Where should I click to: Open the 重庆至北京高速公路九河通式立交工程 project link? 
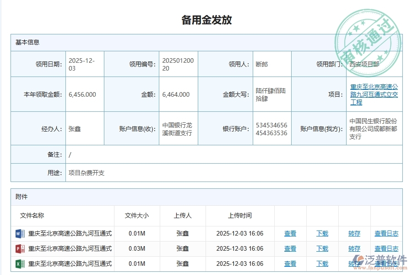(374, 94)
